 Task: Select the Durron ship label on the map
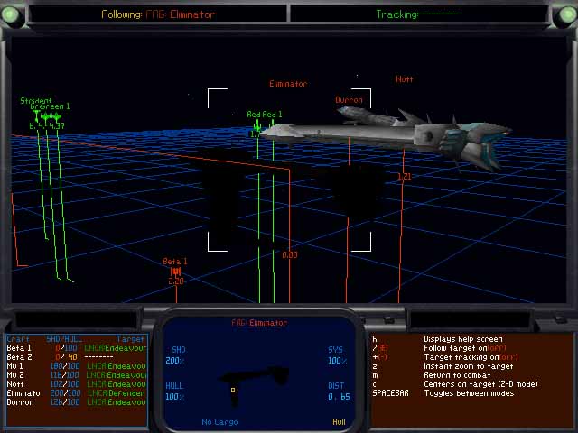349,100
